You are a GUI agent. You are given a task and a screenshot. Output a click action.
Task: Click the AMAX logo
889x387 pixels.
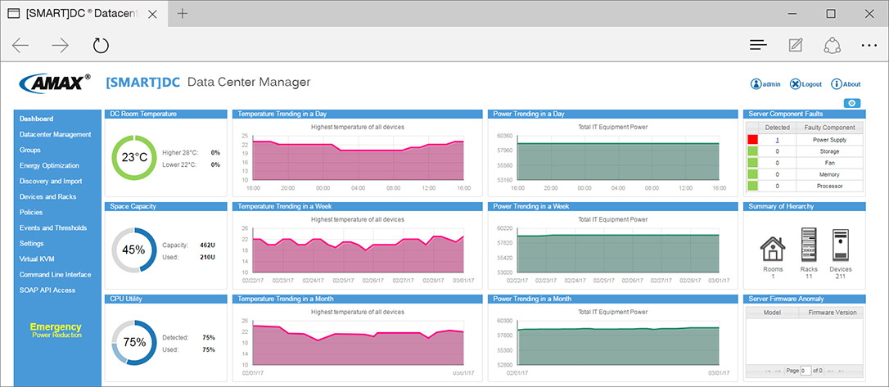coord(54,83)
